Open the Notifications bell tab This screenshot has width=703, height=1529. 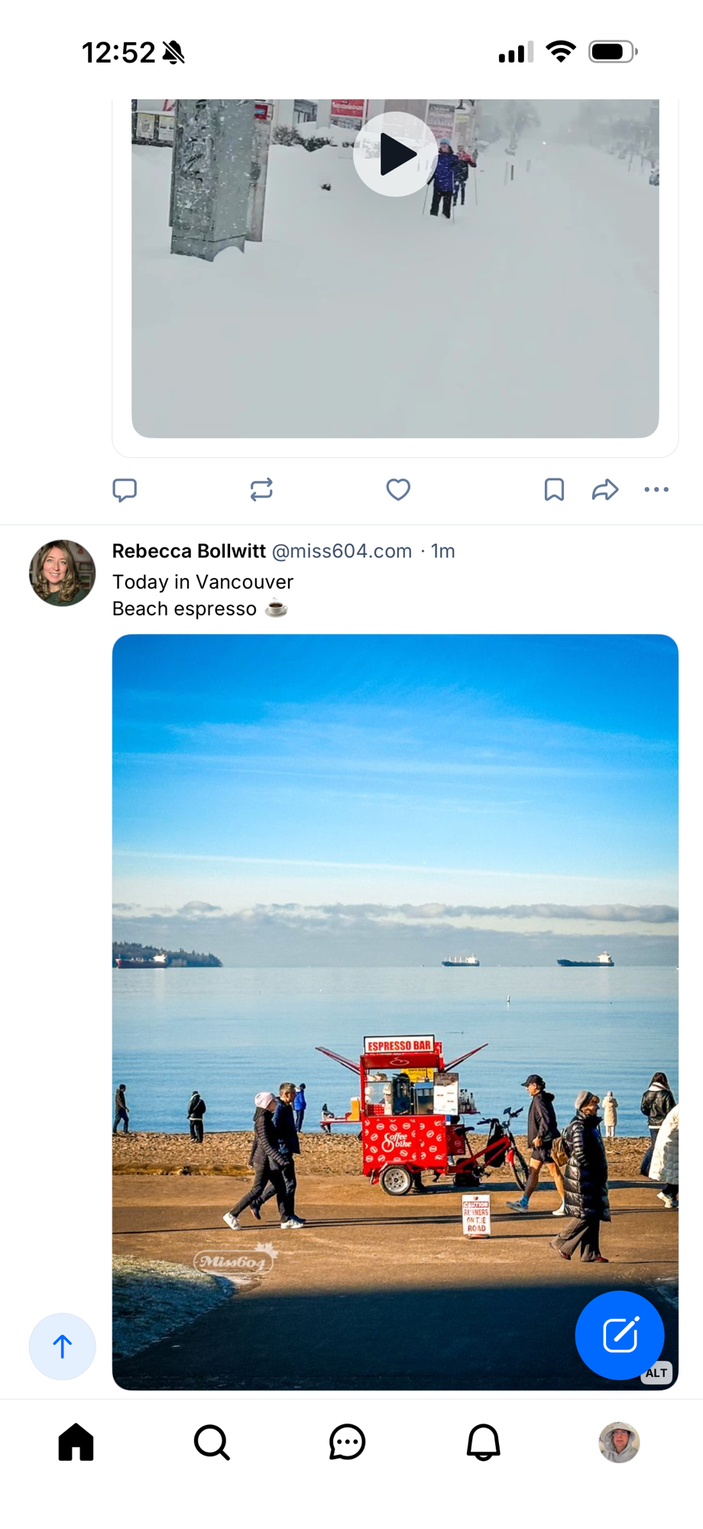[483, 1443]
